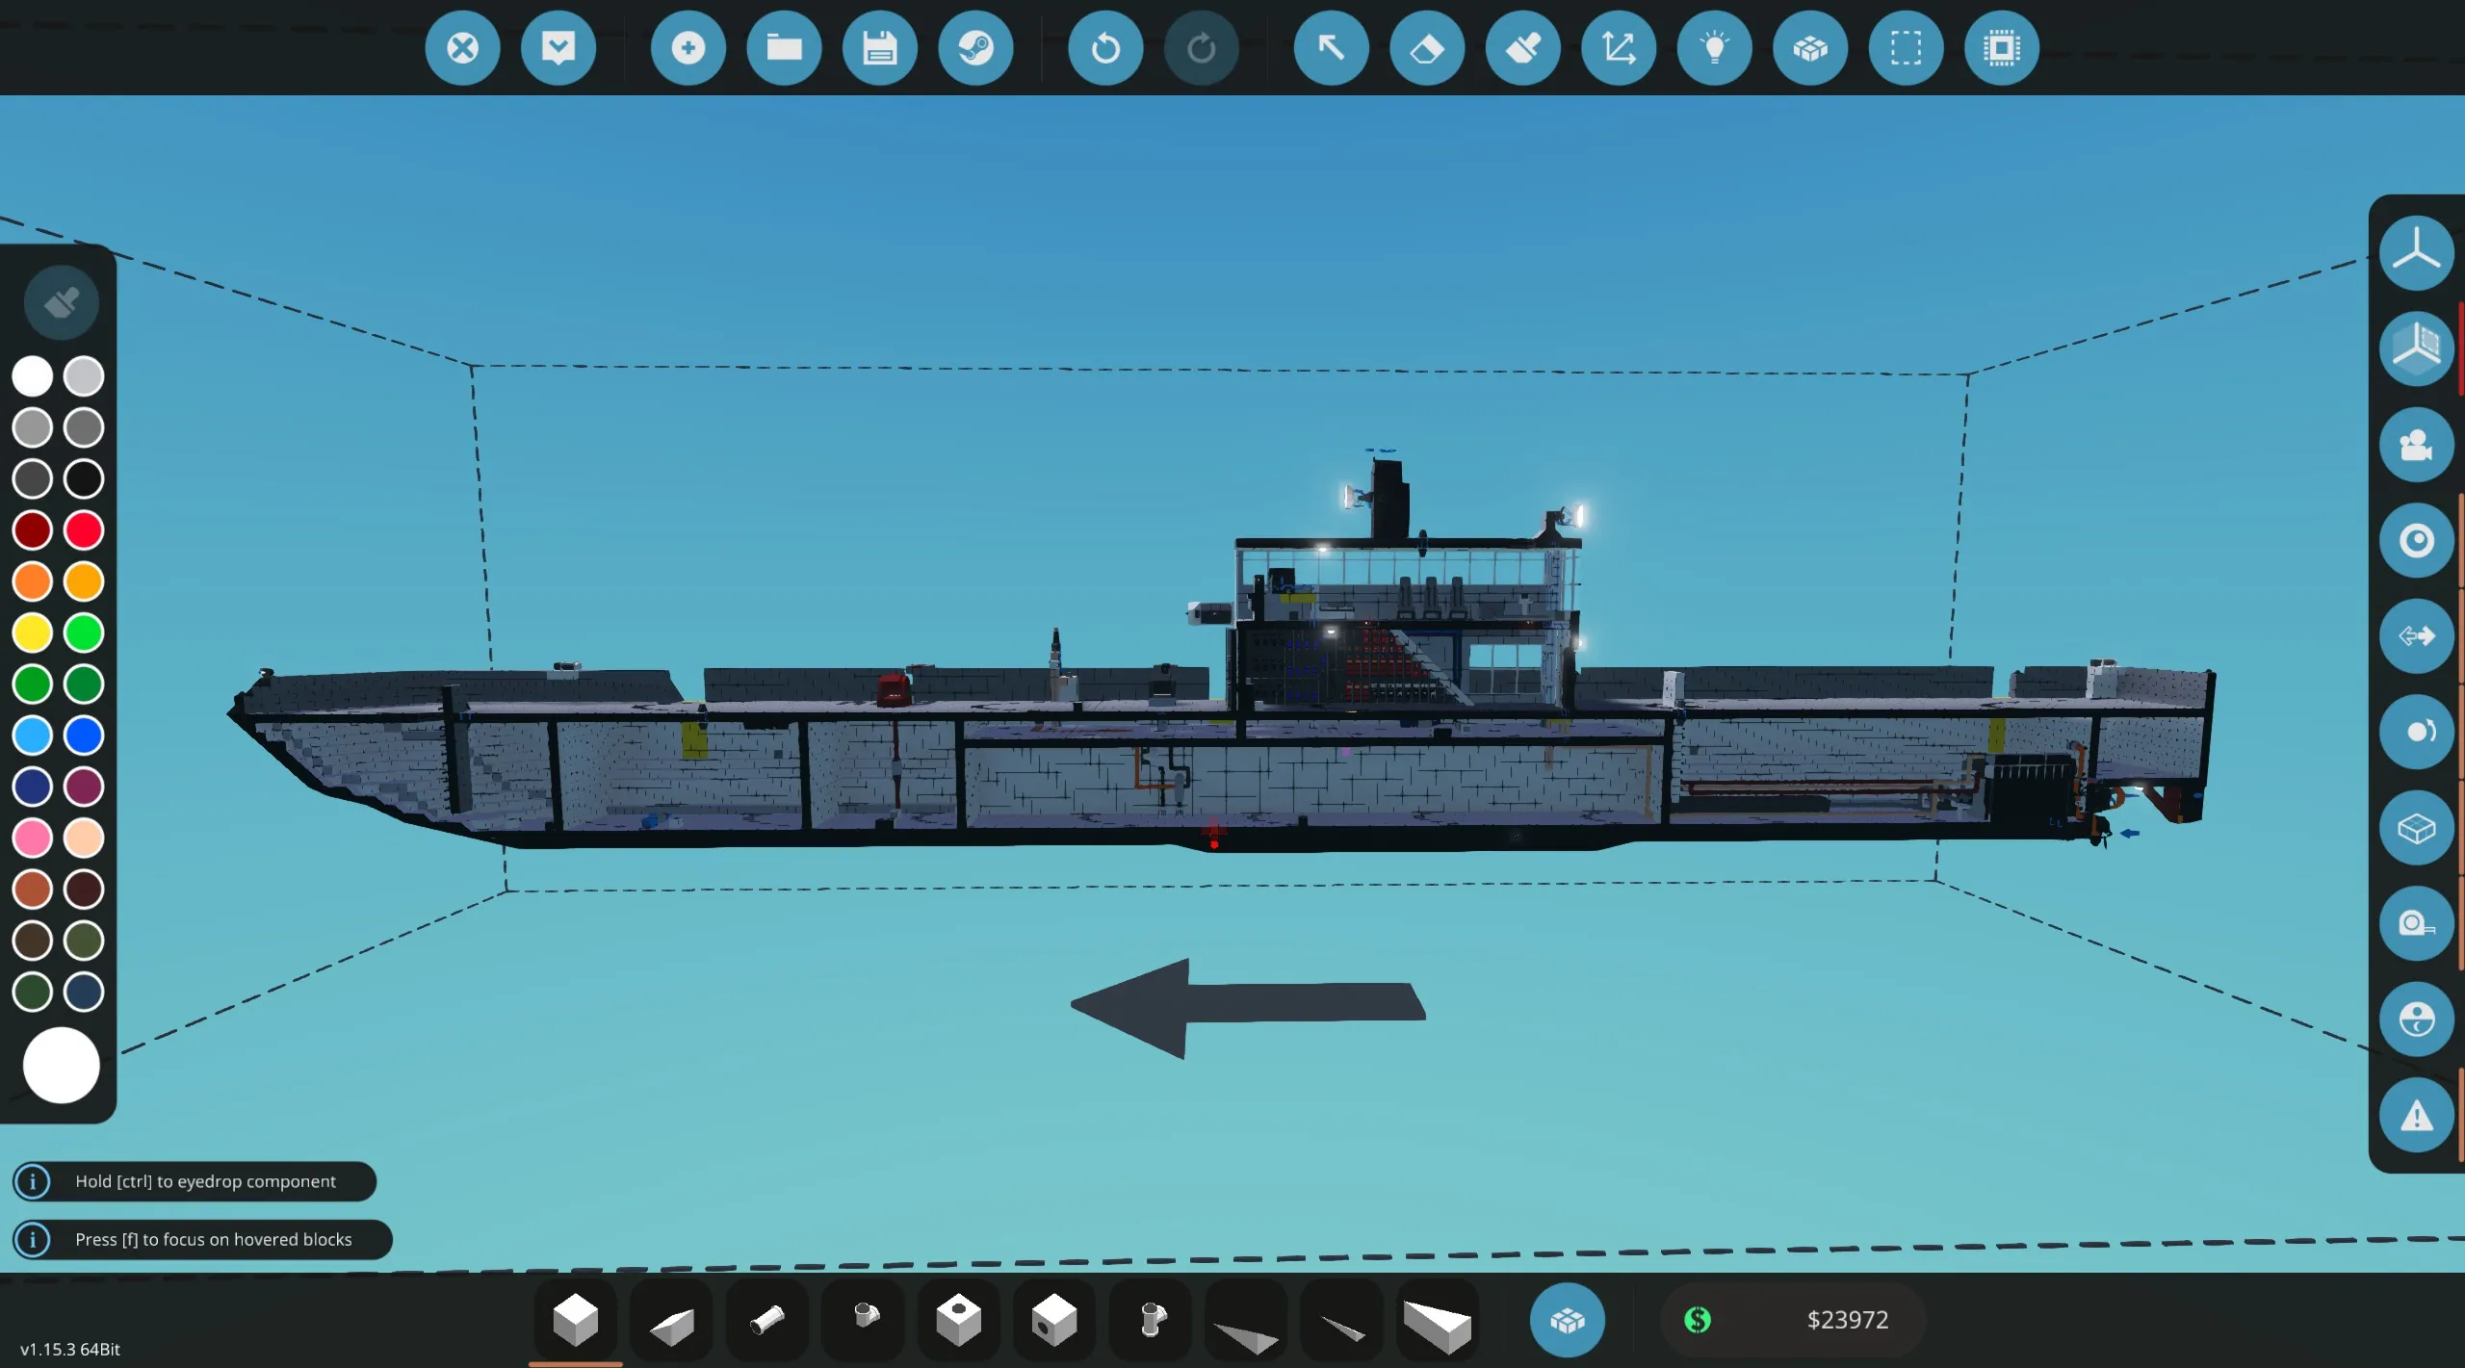Select the eraser tool in the top toolbar

(x=1426, y=47)
